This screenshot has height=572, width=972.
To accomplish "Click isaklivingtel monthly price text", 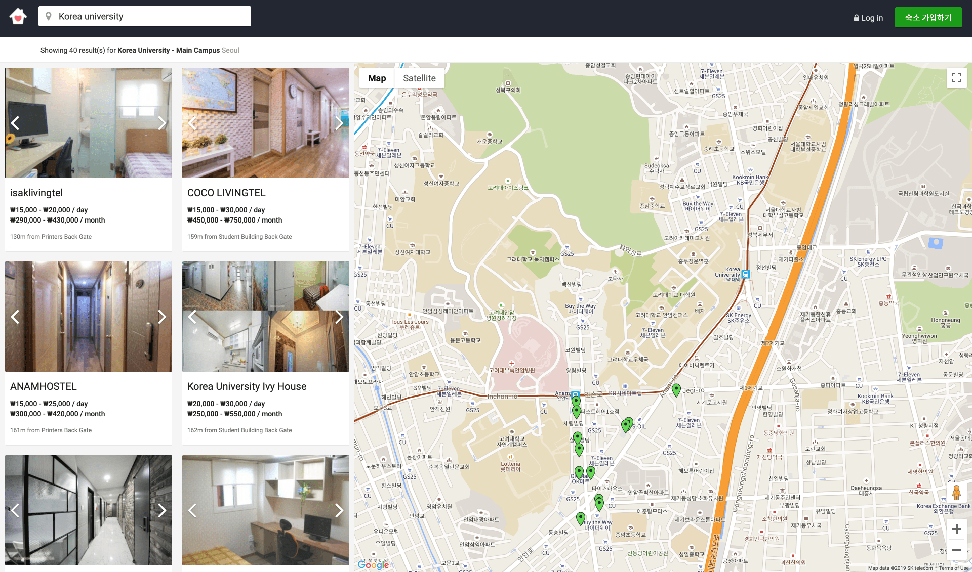I will (58, 220).
